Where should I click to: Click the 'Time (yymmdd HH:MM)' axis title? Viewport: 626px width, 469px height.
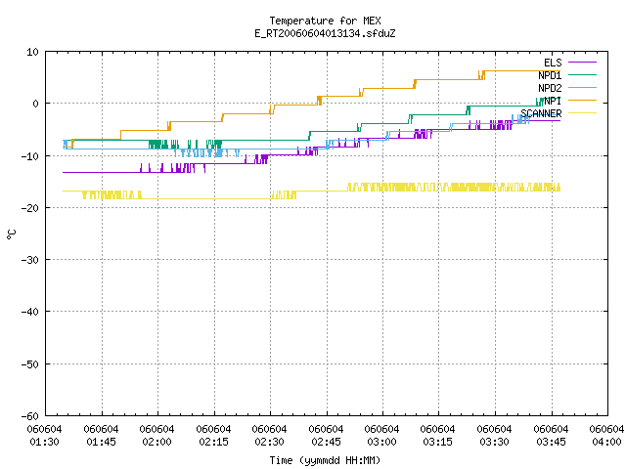click(x=325, y=460)
